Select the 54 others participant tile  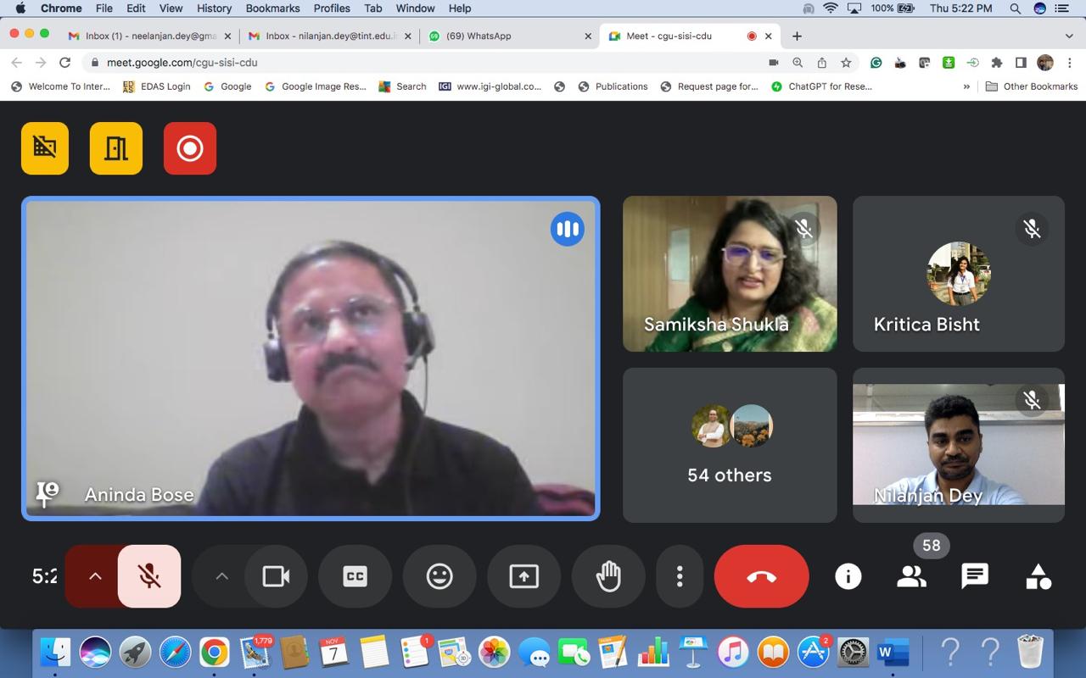tap(730, 445)
